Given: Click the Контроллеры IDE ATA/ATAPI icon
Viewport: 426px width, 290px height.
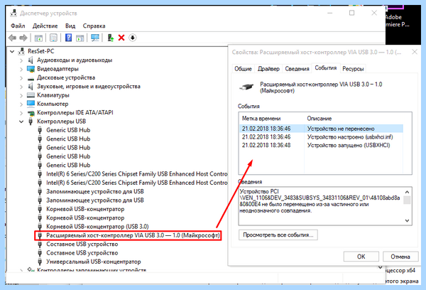Looking at the screenshot, I should (31, 112).
